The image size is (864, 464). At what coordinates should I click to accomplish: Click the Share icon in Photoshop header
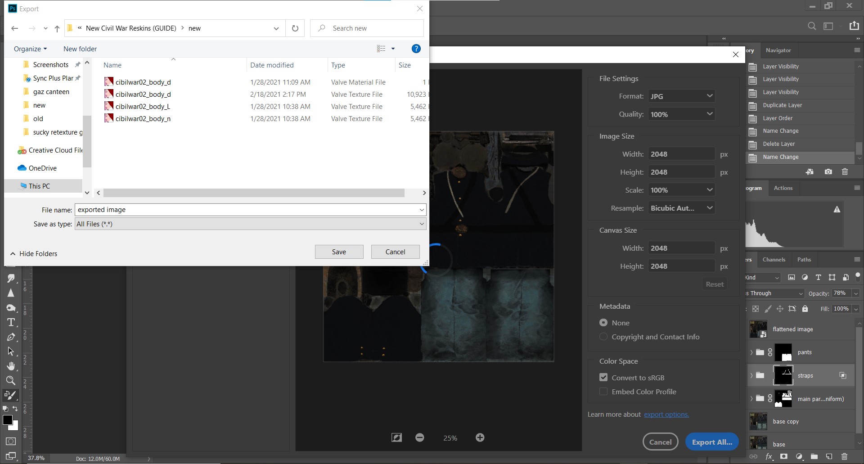854,26
